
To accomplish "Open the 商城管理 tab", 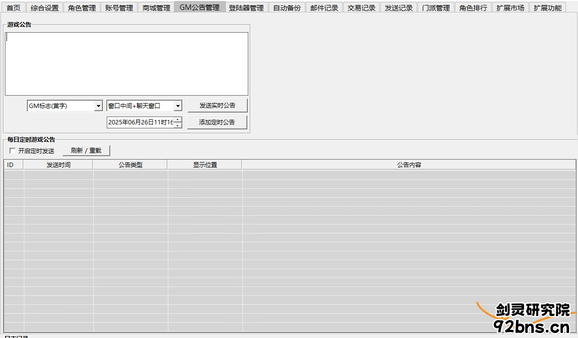I will [156, 8].
